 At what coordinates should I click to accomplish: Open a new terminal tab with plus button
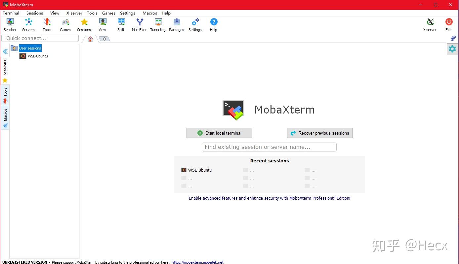[104, 39]
